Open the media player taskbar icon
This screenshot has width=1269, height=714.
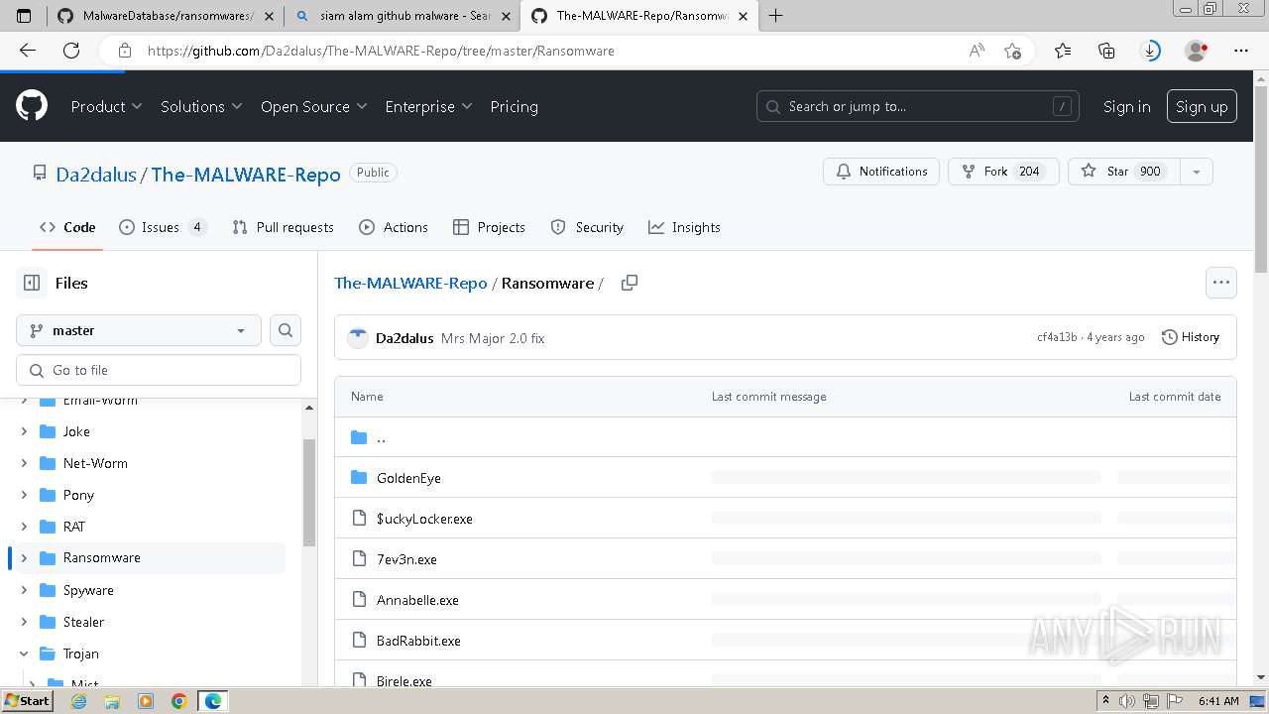tap(146, 701)
